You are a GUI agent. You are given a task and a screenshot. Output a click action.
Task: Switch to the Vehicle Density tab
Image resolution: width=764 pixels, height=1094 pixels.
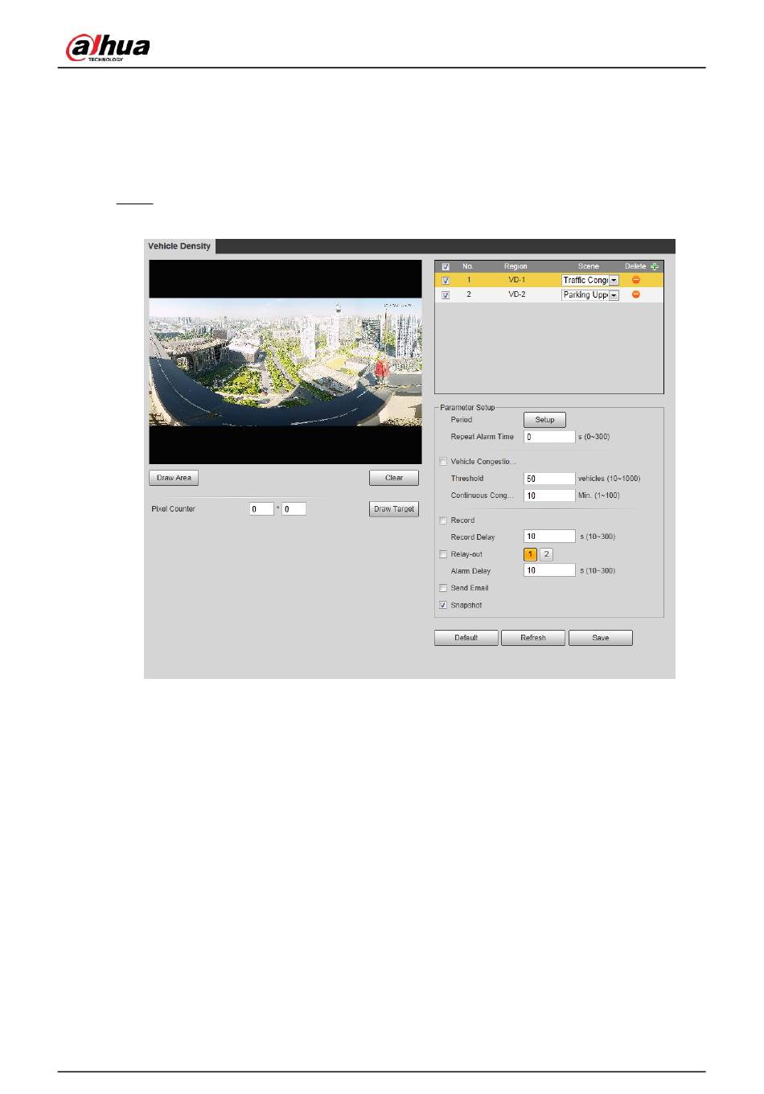coord(179,246)
